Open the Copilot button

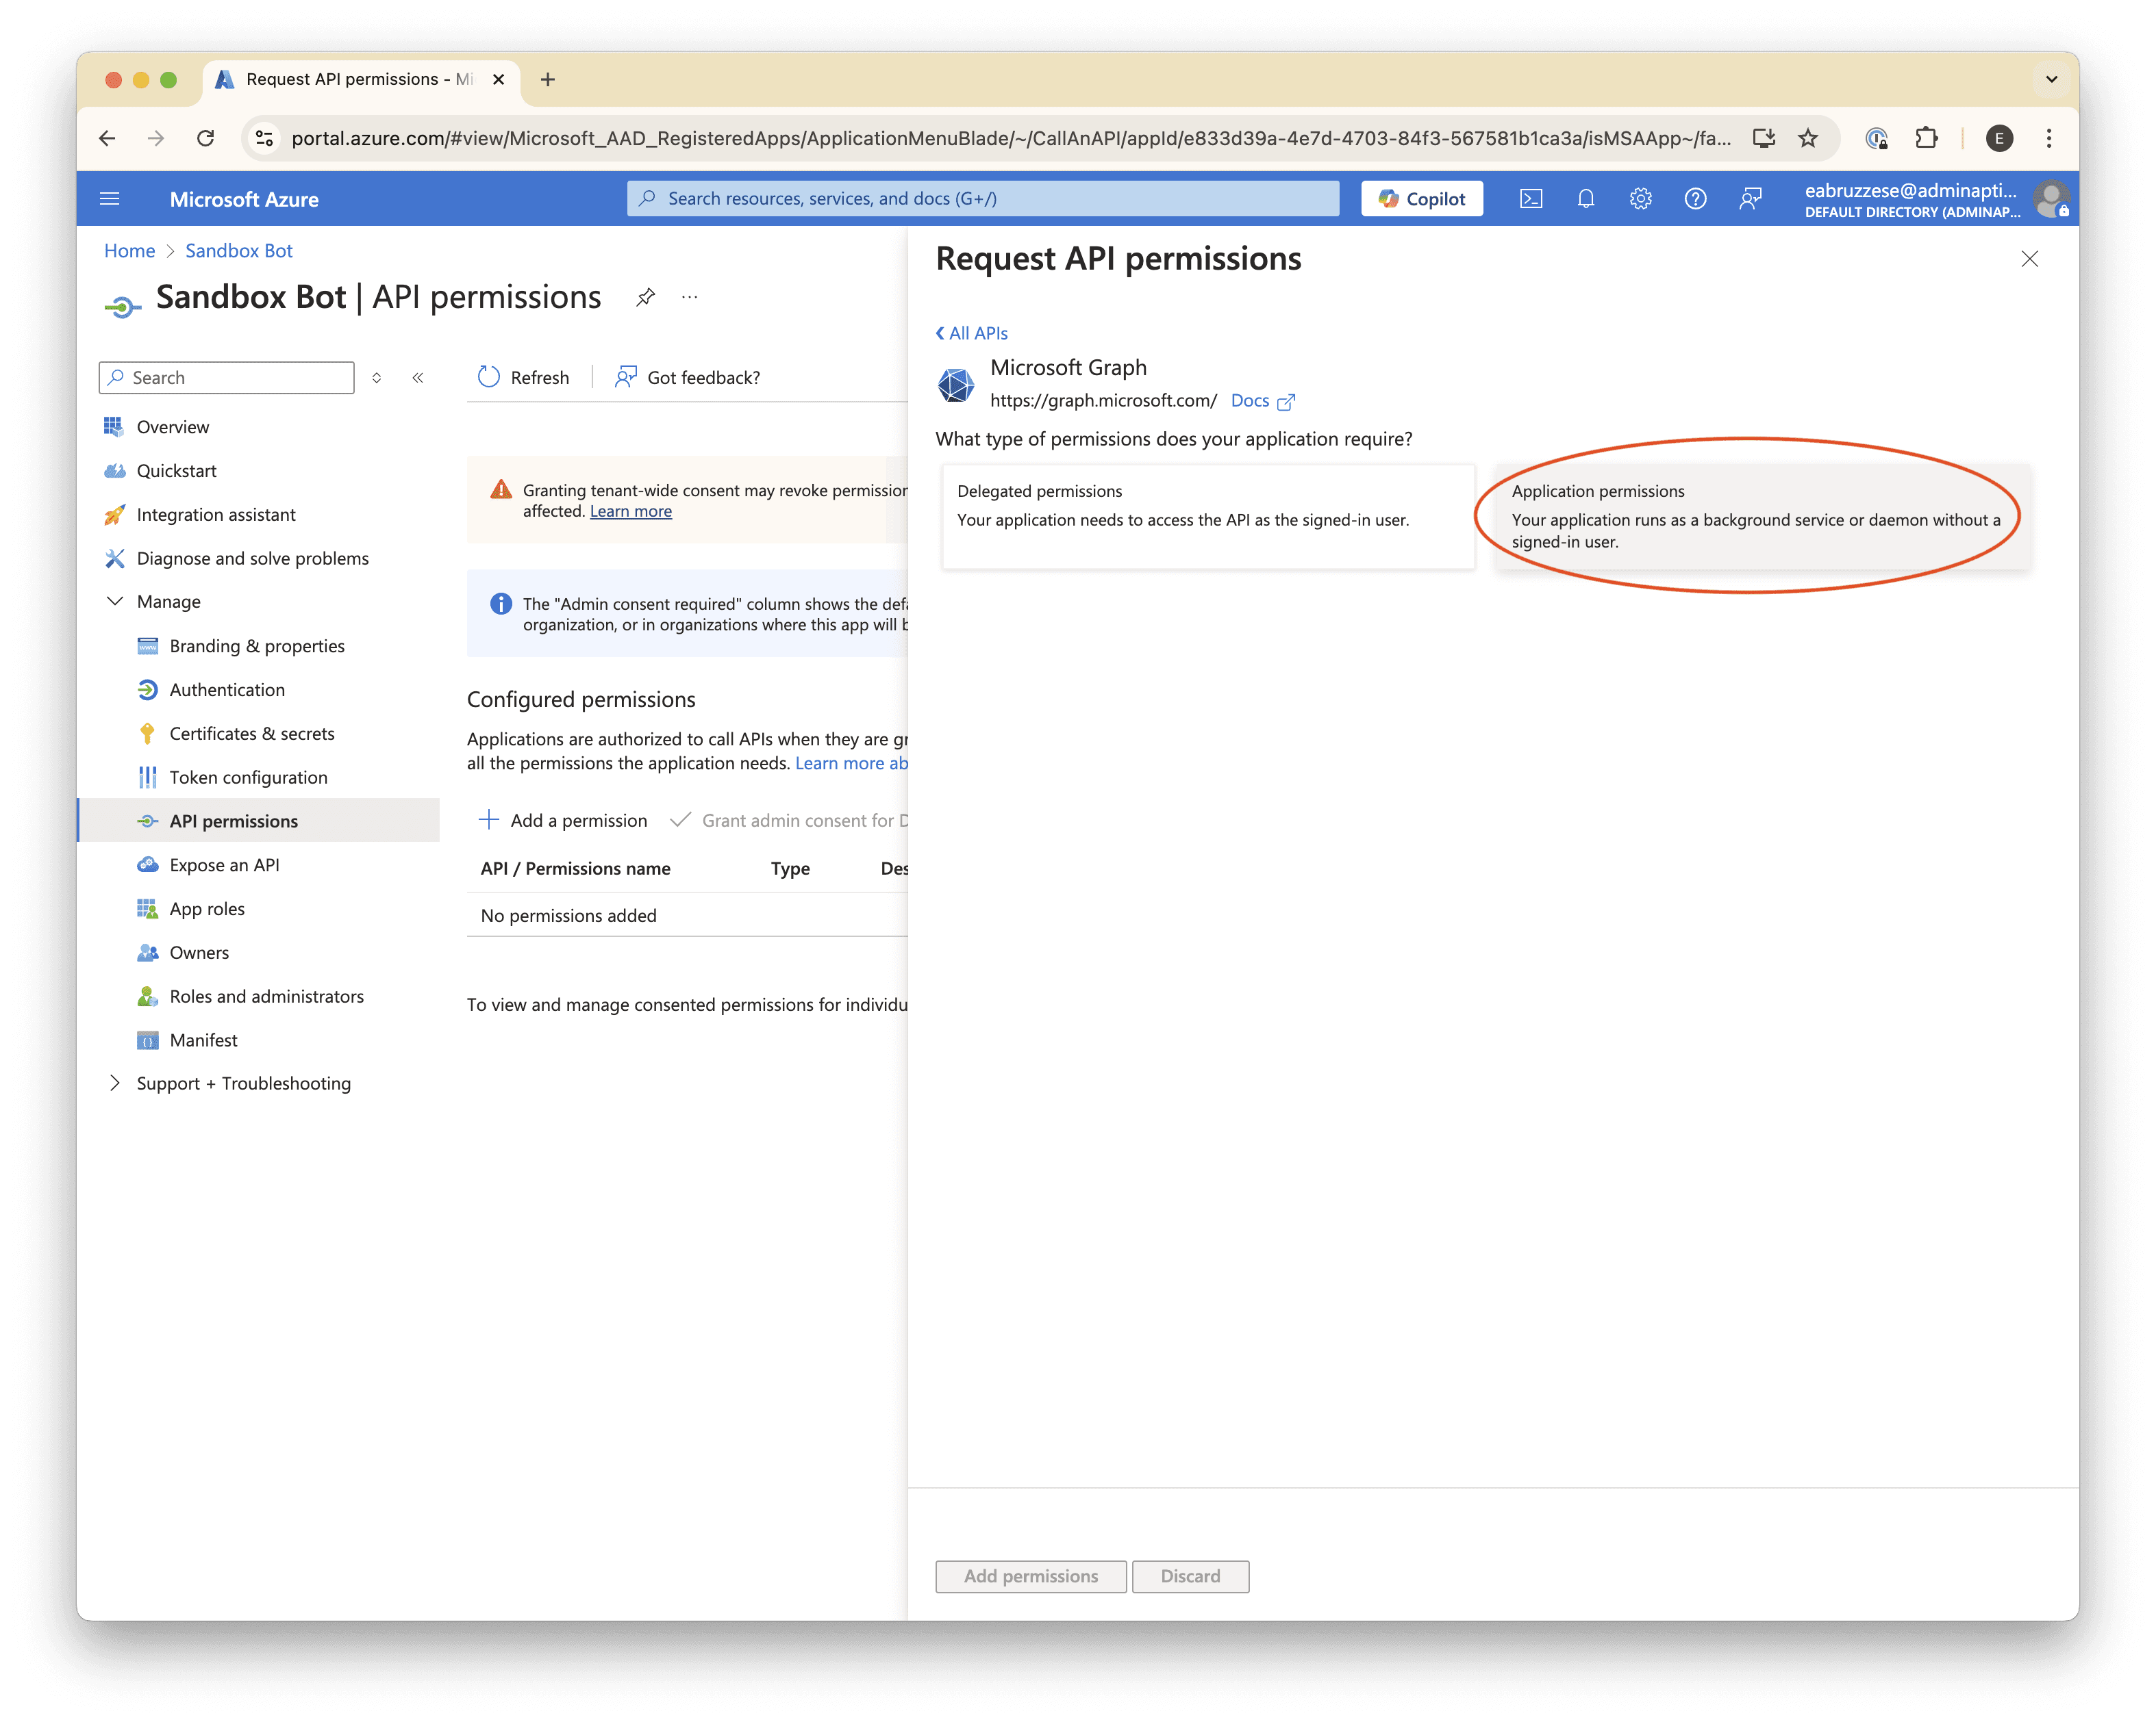tap(1421, 199)
